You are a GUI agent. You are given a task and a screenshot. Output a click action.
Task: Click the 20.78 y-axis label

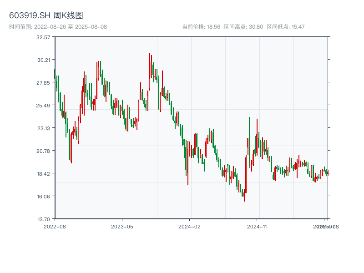pos(43,151)
